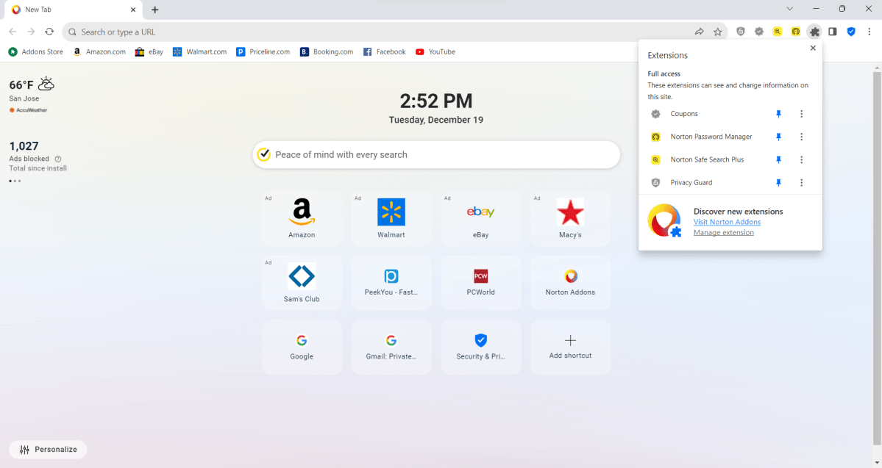Open the Booking.com bookmark
Image resolution: width=882 pixels, height=468 pixels.
click(327, 51)
